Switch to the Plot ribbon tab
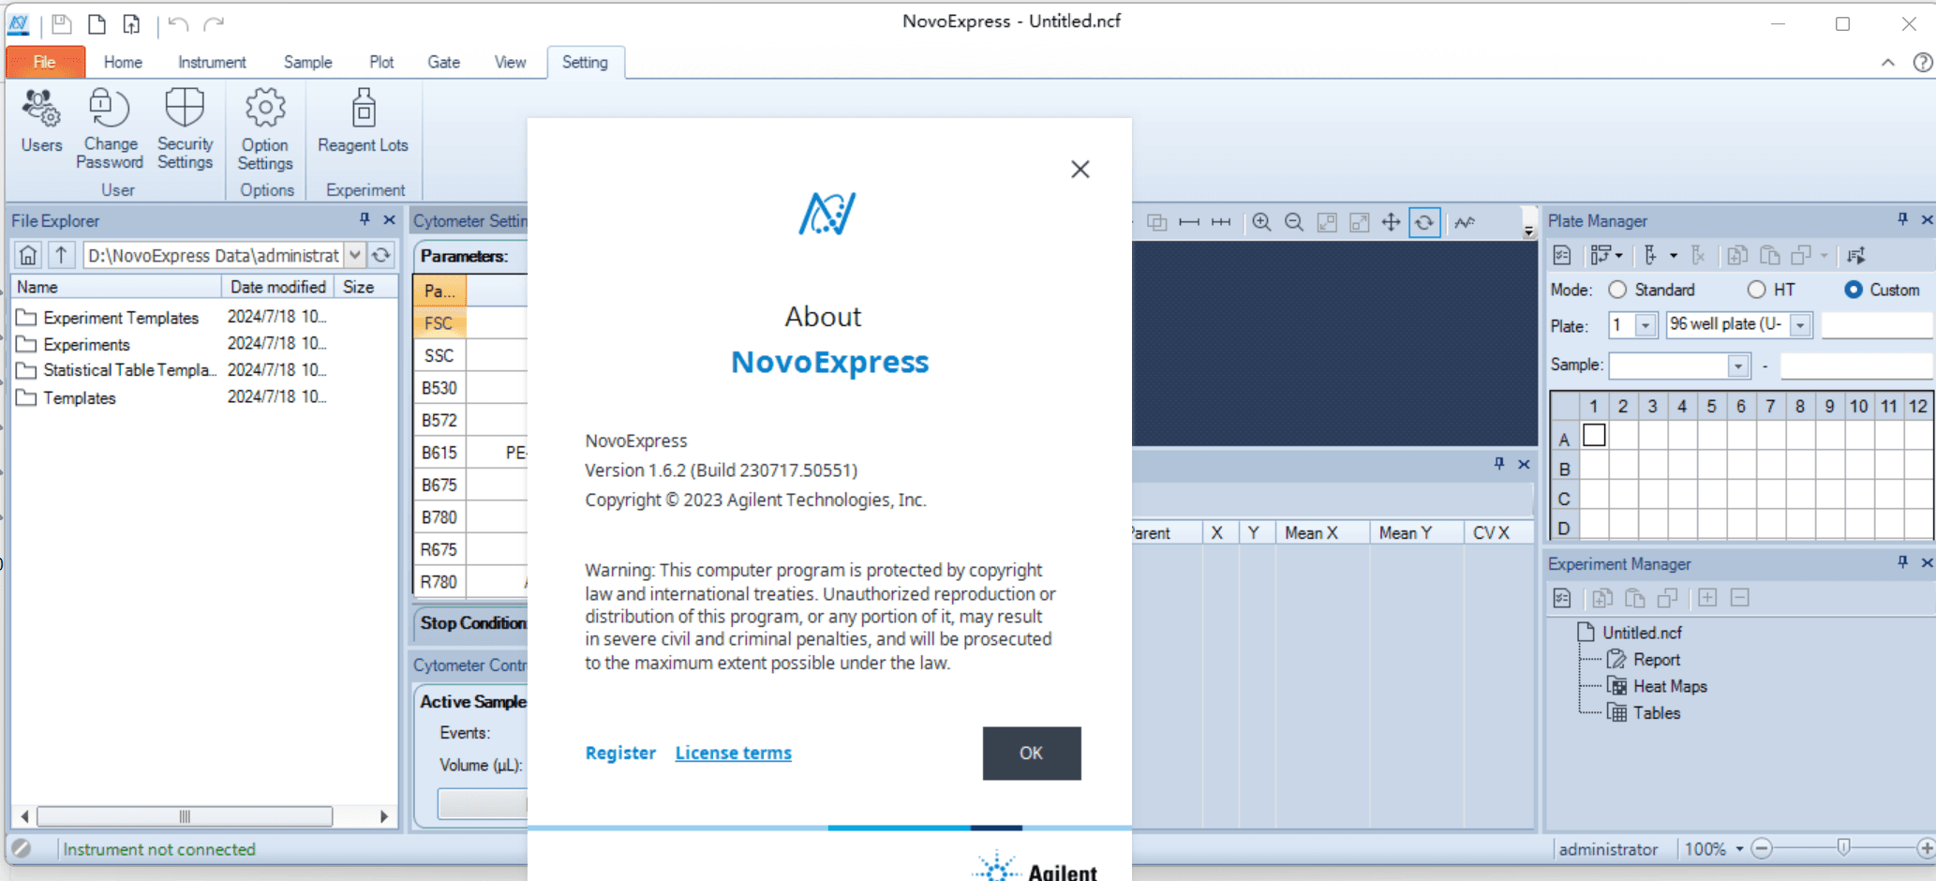The image size is (1936, 881). pyautogui.click(x=381, y=62)
